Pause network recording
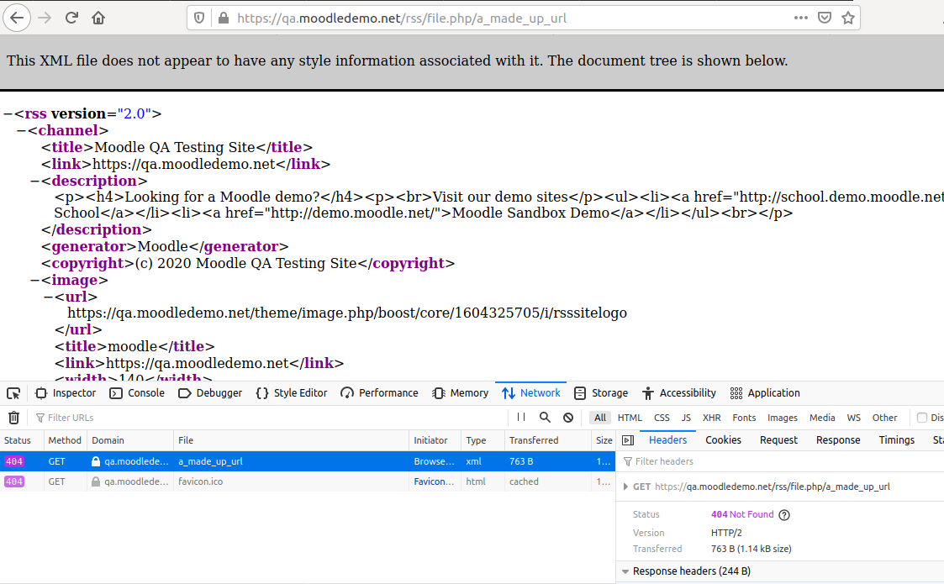 [x=521, y=418]
